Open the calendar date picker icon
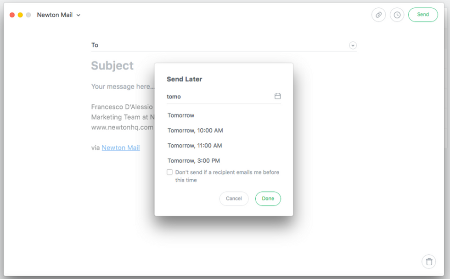 277,96
